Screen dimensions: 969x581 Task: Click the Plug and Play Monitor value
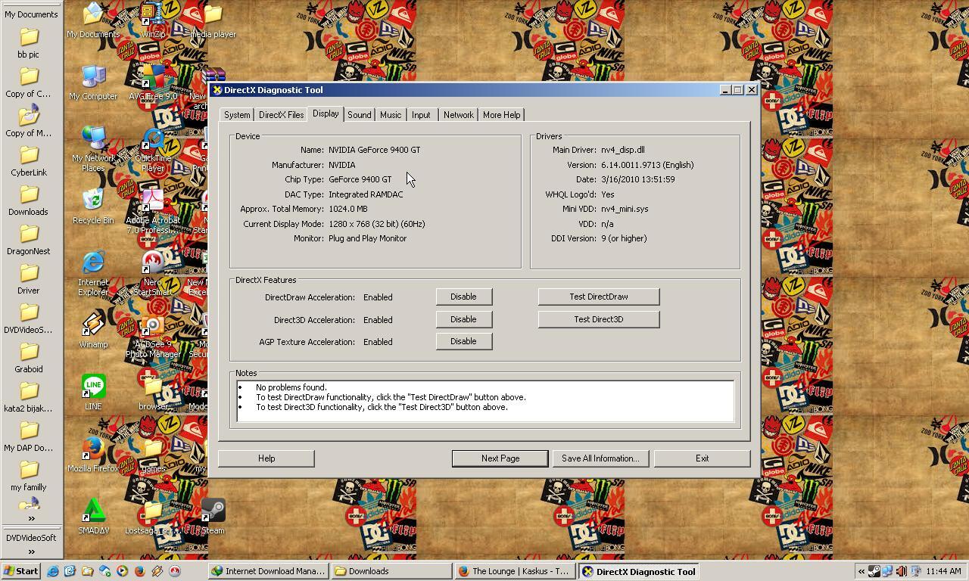[368, 238]
